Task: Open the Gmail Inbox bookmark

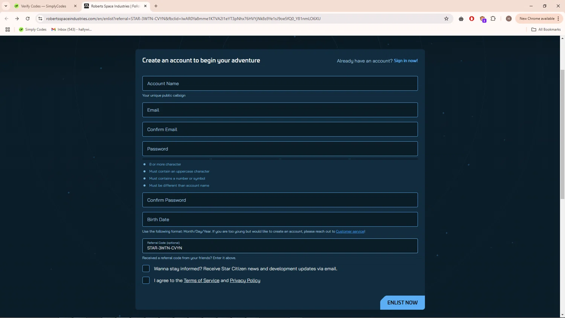Action: (x=72, y=29)
